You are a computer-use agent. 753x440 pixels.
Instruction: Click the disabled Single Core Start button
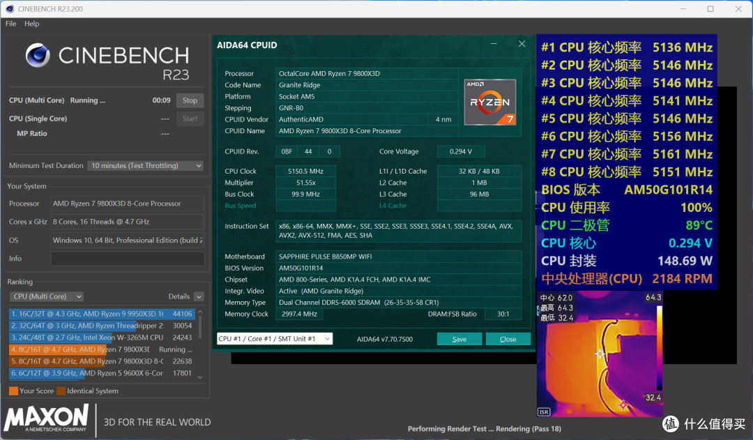[190, 119]
